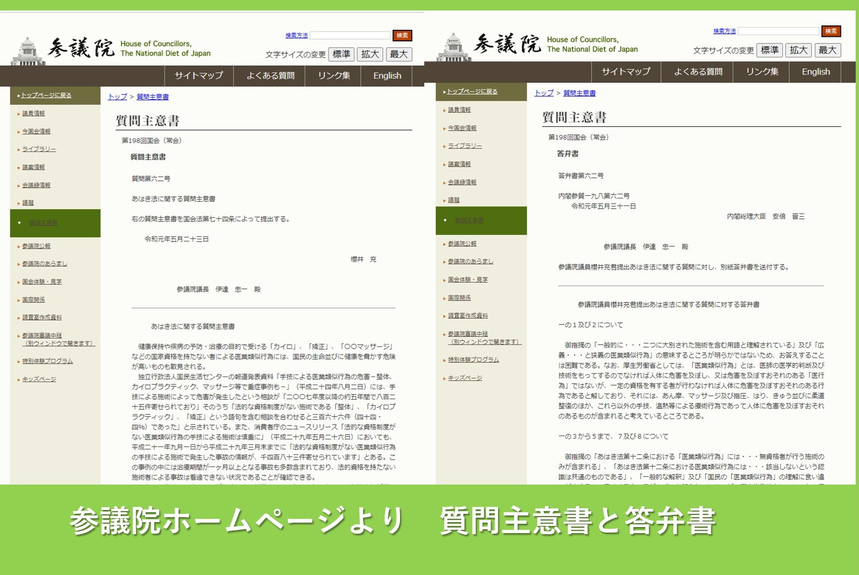This screenshot has width=859, height=575.
Task: Set text size to 拡大 on the answer page
Action: click(798, 50)
